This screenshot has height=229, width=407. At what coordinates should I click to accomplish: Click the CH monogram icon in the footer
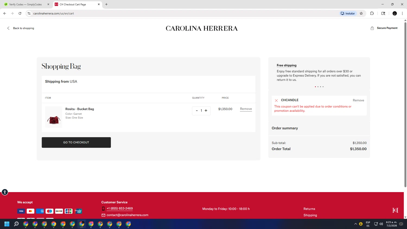[x=395, y=210]
